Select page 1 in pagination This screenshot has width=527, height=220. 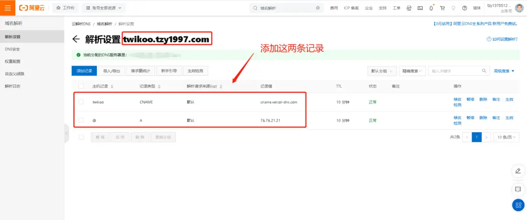click(x=477, y=137)
